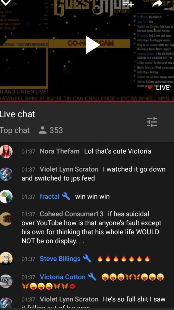This screenshot has width=174, height=310.
Task: Play the video with the center play button
Action: pos(92,45)
